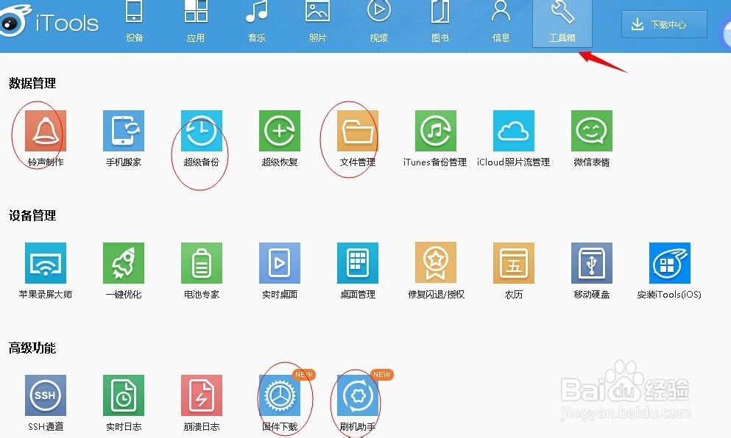Select the 图书 books tab
The image size is (731, 438).
tap(439, 22)
